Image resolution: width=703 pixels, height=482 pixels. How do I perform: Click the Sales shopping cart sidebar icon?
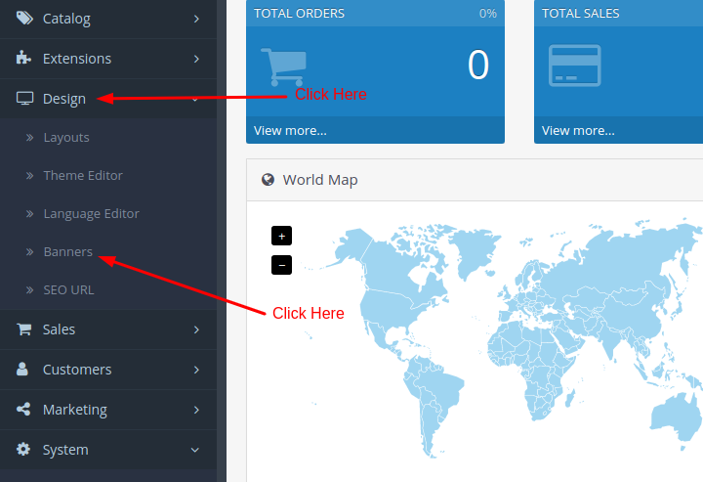(x=23, y=329)
